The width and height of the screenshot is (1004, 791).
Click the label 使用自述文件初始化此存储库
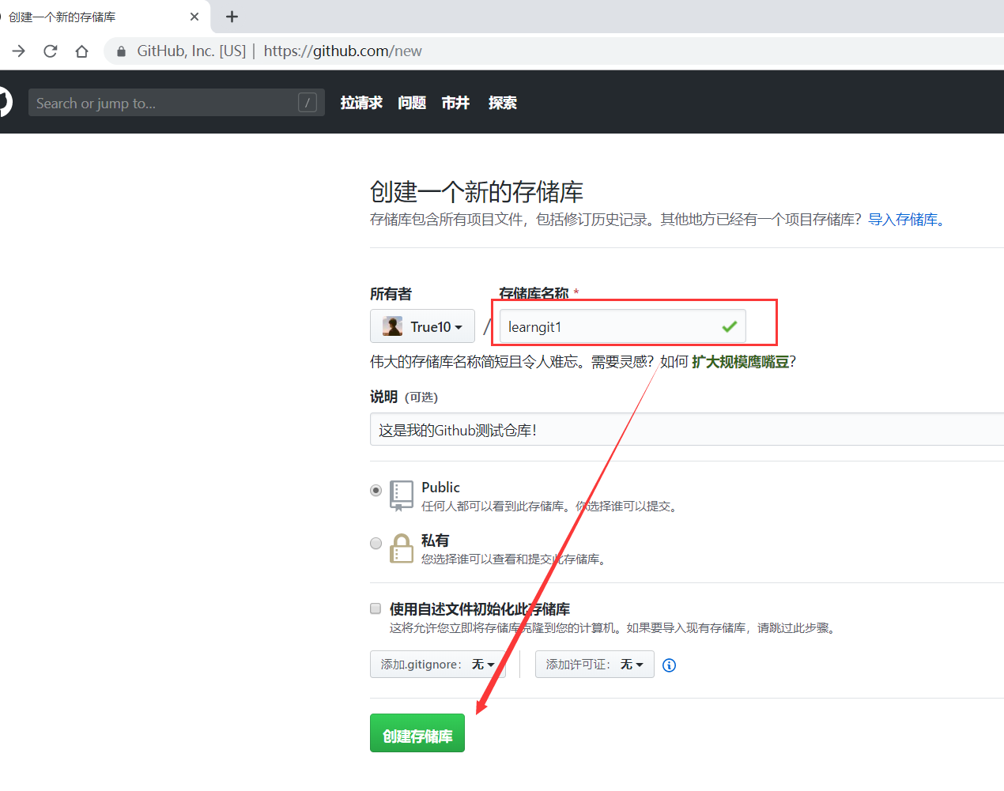click(x=480, y=609)
